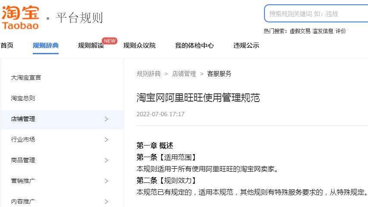
Task: Expand the 行业市场 chevron arrow
Action: click(x=107, y=140)
